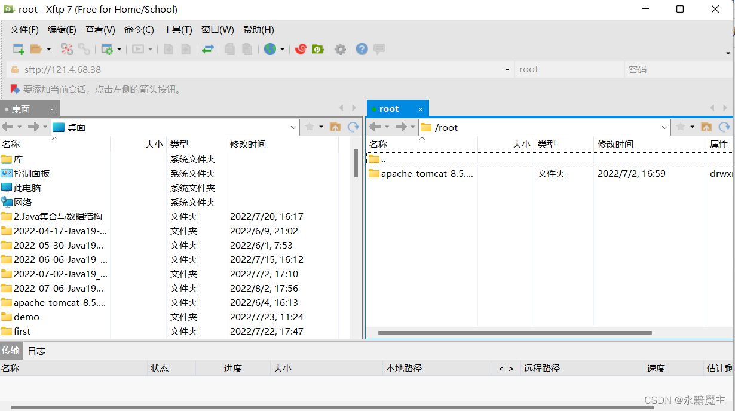This screenshot has width=735, height=411.
Task: Close the root remote tab
Action: coord(421,109)
